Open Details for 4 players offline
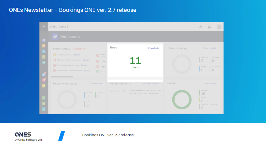 click(x=77, y=55)
